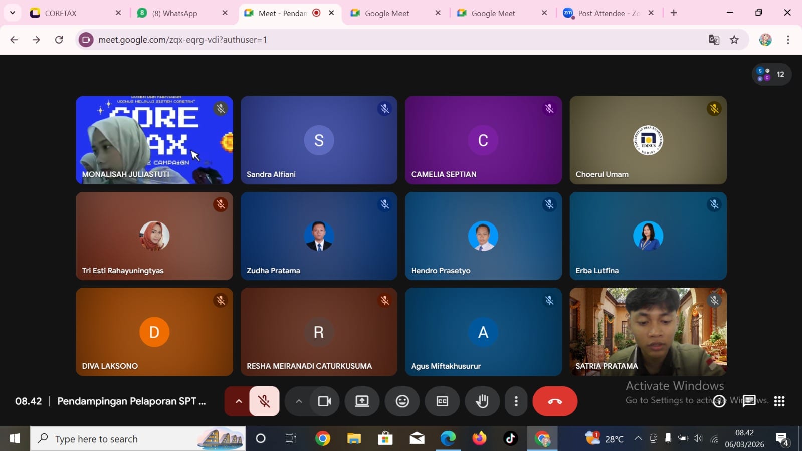
Task: Bookmark this page with the star icon
Action: (734, 40)
